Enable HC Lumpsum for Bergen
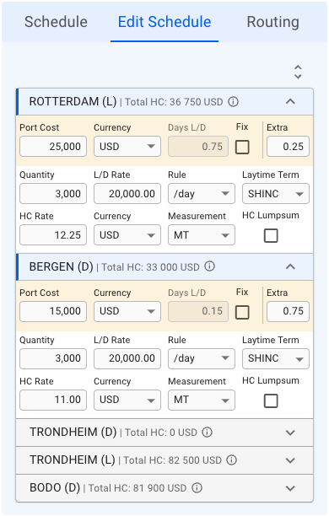Screen dimensions: 329x516 point(271,400)
